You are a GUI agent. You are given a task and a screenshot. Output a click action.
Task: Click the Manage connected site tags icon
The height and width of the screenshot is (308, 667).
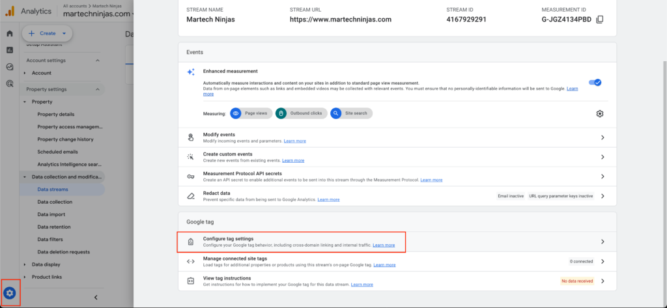(x=191, y=261)
